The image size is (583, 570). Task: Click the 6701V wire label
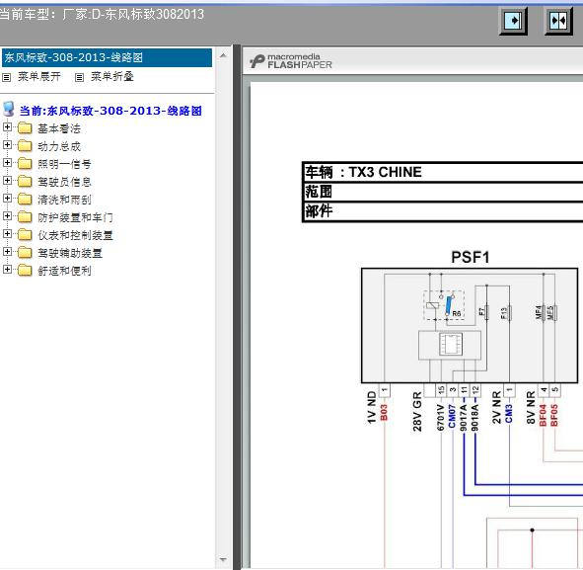(x=441, y=418)
